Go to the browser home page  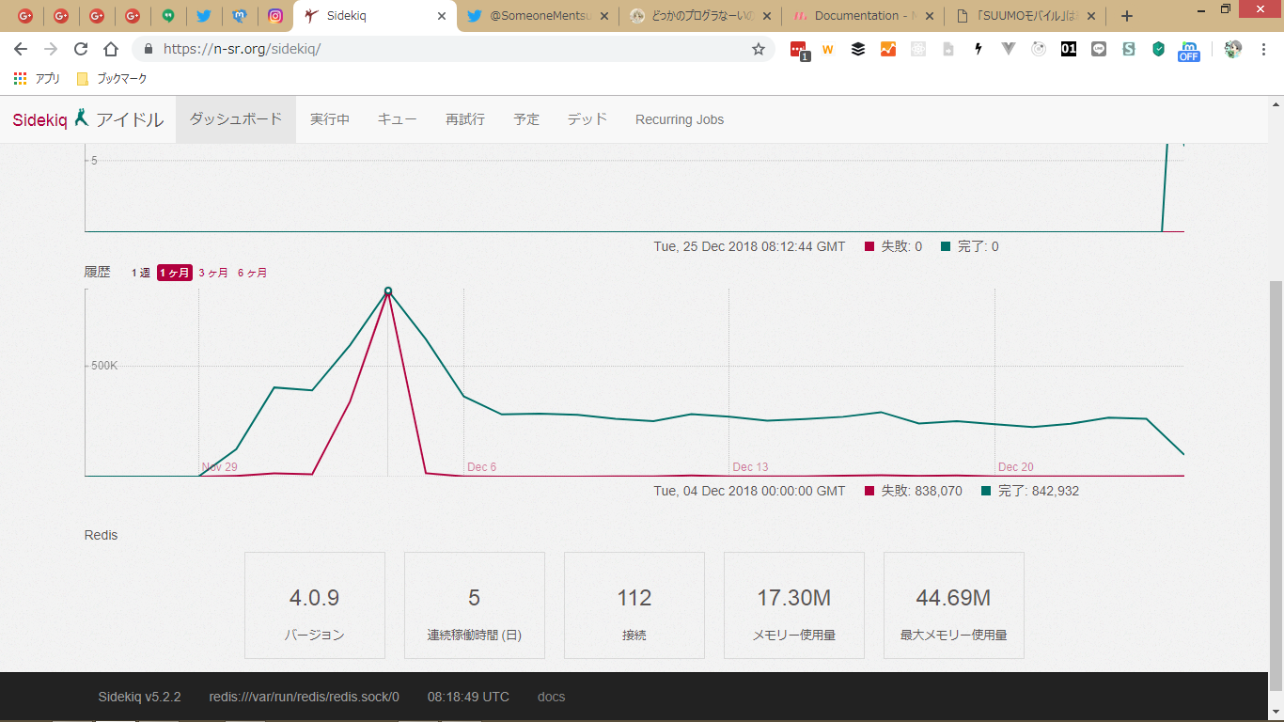point(111,49)
